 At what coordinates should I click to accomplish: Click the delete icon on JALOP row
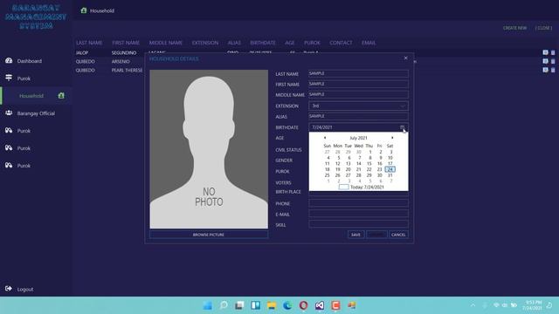(x=553, y=52)
